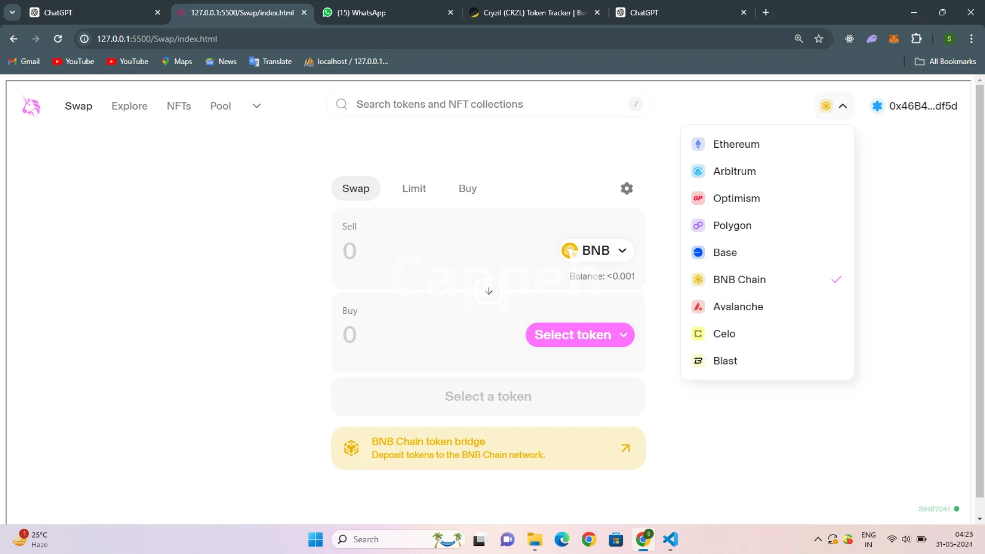Open Visual Studio Code from taskbar
Viewport: 985px width, 554px height.
pyautogui.click(x=670, y=539)
